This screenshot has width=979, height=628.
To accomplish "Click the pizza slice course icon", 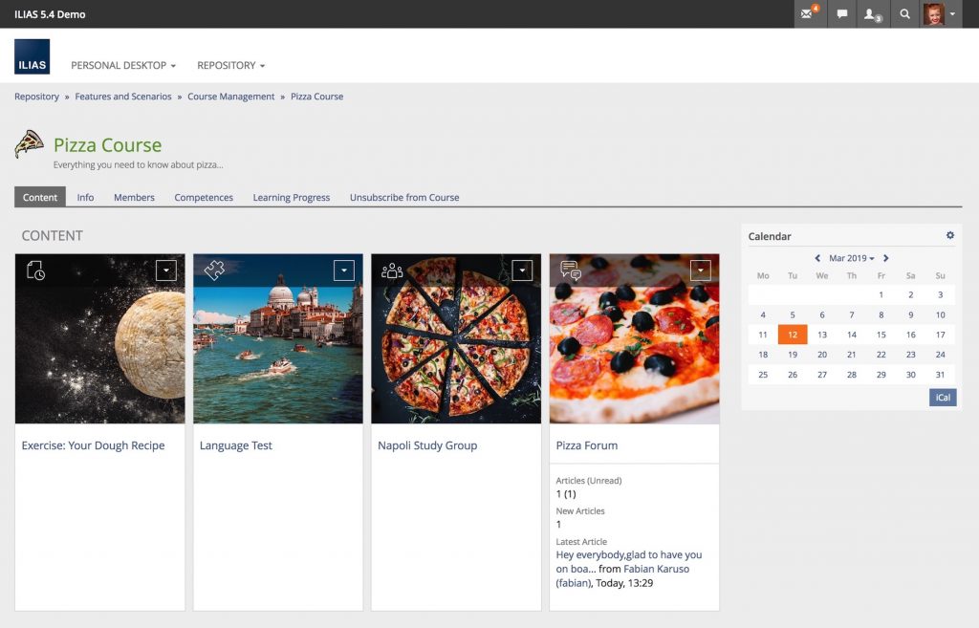I will click(x=30, y=144).
